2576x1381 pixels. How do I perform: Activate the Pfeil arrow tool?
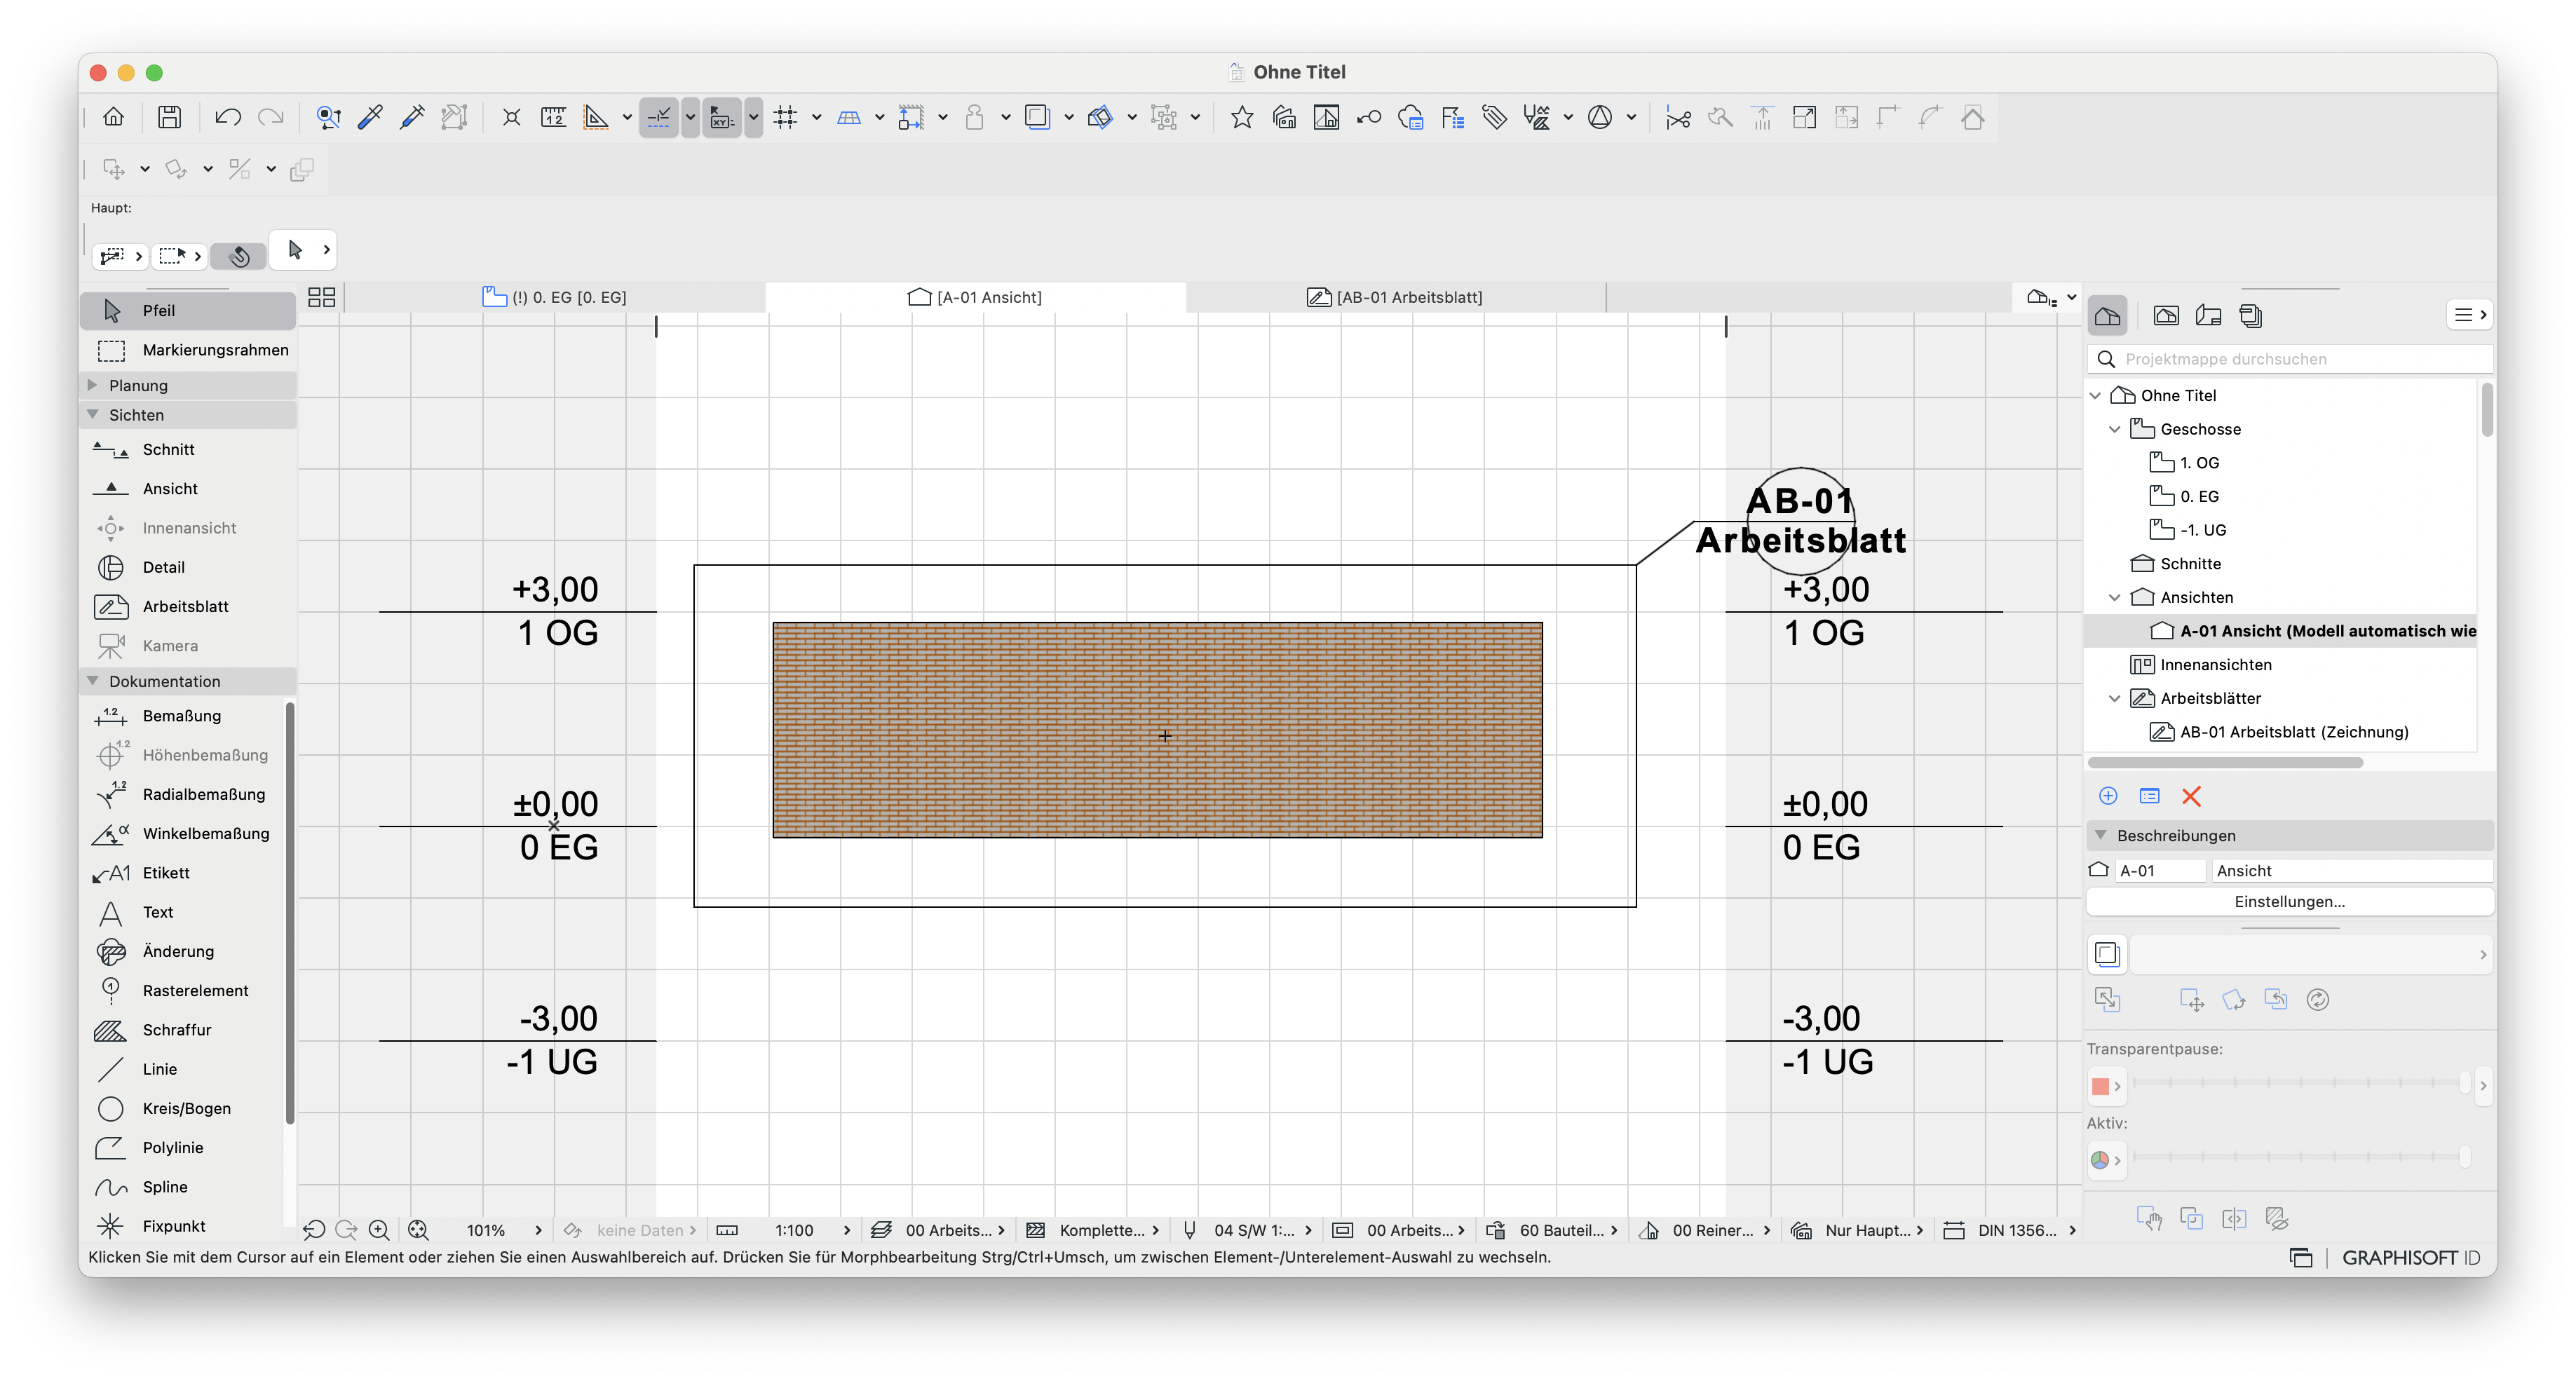pyautogui.click(x=188, y=311)
